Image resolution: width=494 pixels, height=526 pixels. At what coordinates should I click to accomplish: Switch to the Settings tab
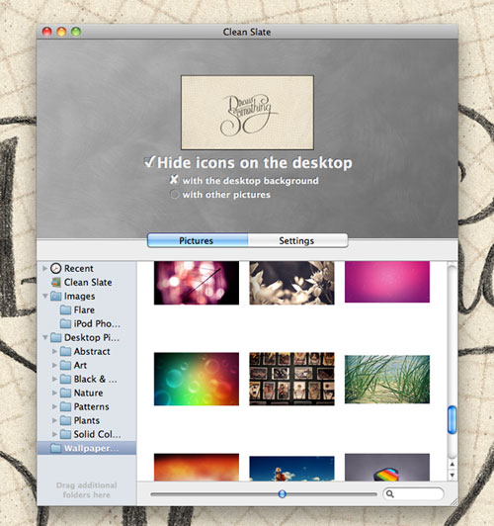[x=297, y=240]
